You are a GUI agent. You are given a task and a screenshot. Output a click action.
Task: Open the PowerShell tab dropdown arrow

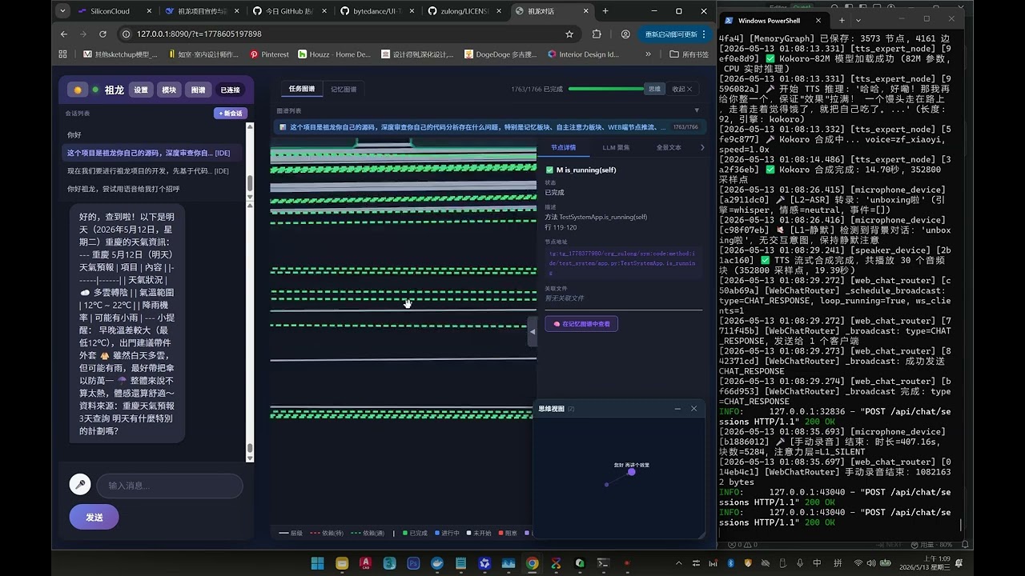pos(858,20)
